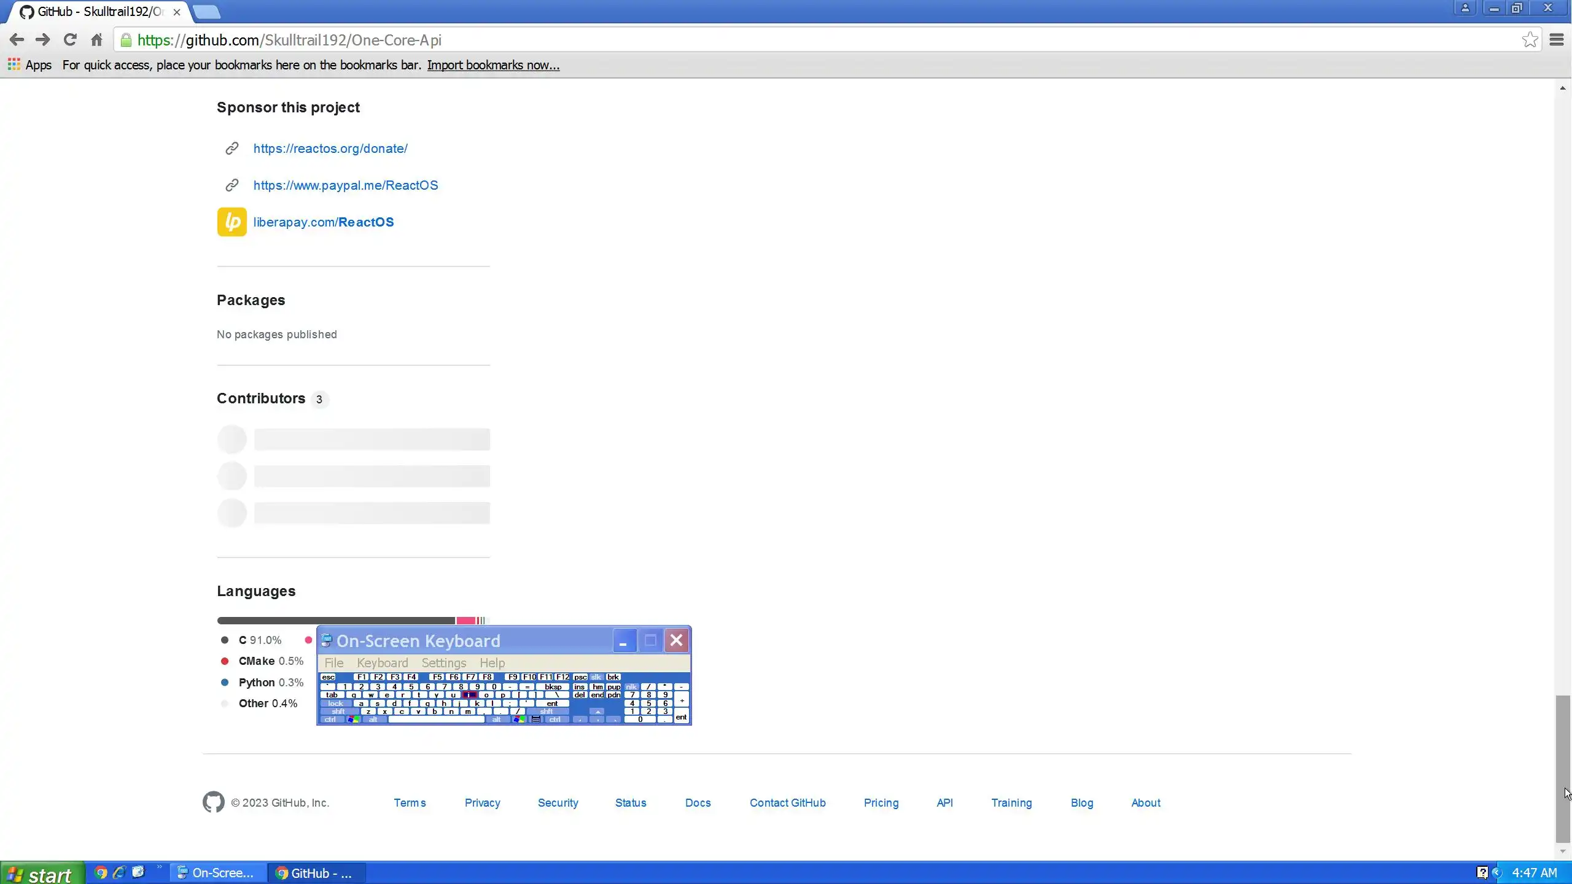This screenshot has width=1572, height=884.
Task: Open the Chrome hamburger menu
Action: pos(1556,40)
